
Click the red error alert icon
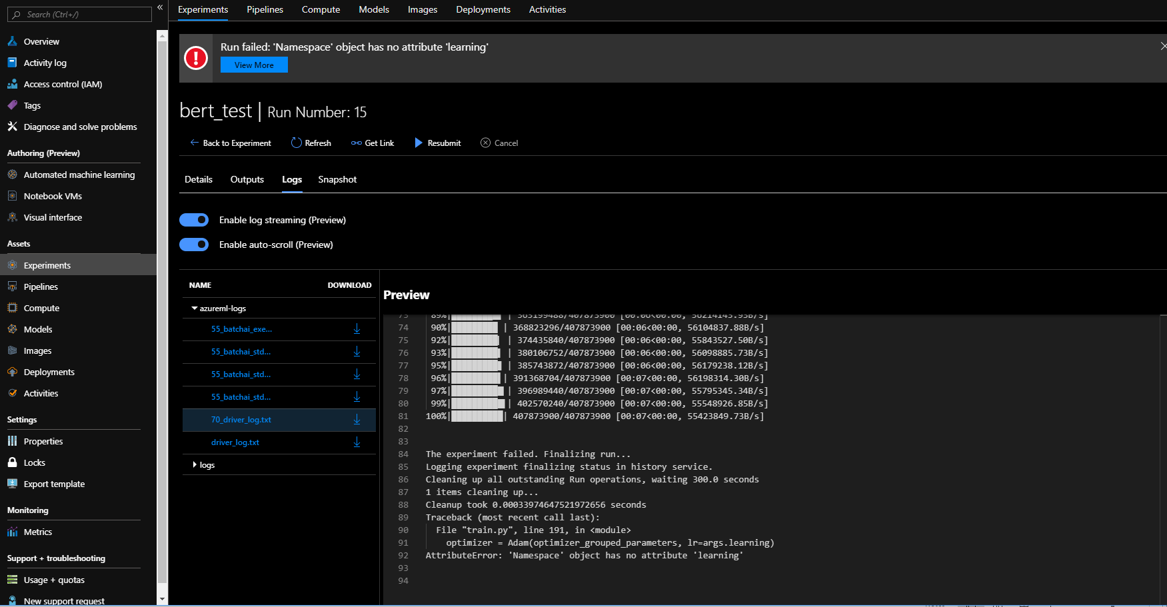(196, 58)
